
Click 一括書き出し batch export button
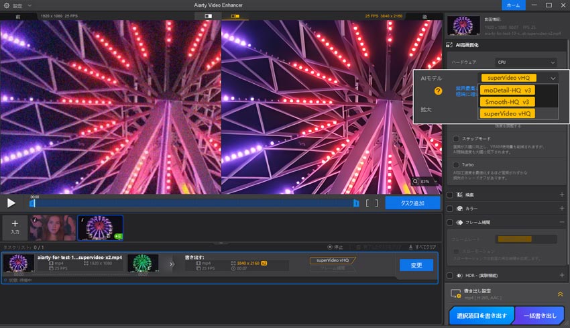(540, 316)
